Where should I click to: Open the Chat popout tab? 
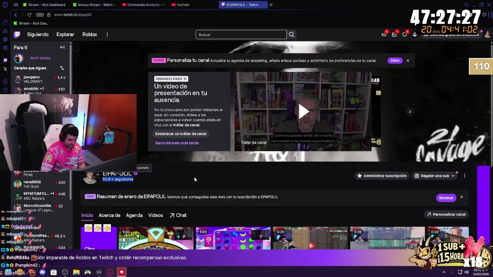pyautogui.click(x=178, y=215)
